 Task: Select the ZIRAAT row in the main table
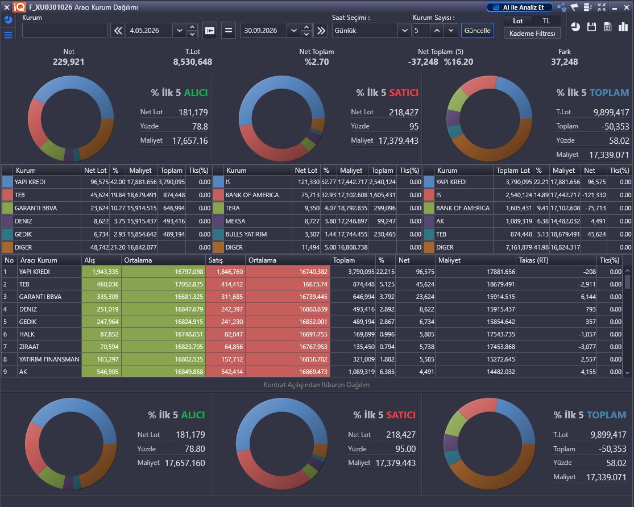pyautogui.click(x=312, y=347)
